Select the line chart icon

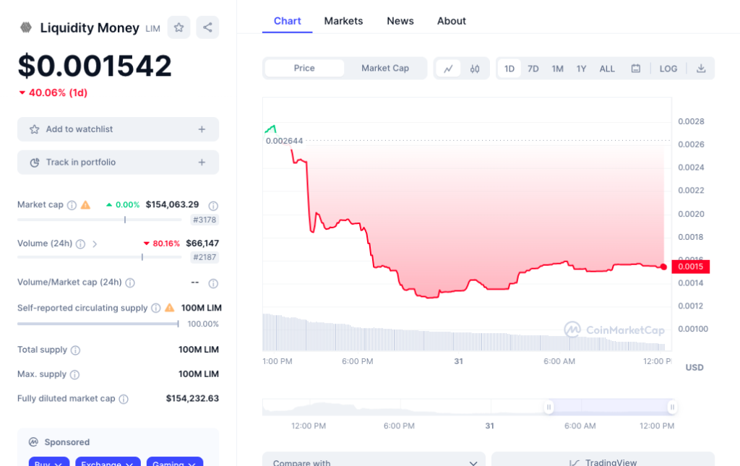click(x=449, y=68)
